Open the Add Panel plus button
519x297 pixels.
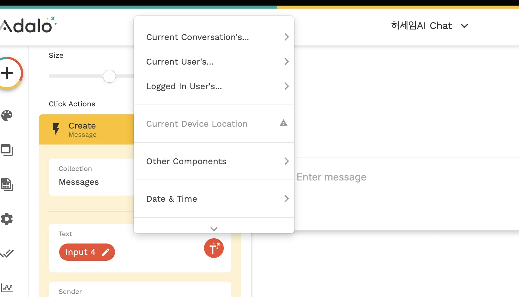coord(7,73)
